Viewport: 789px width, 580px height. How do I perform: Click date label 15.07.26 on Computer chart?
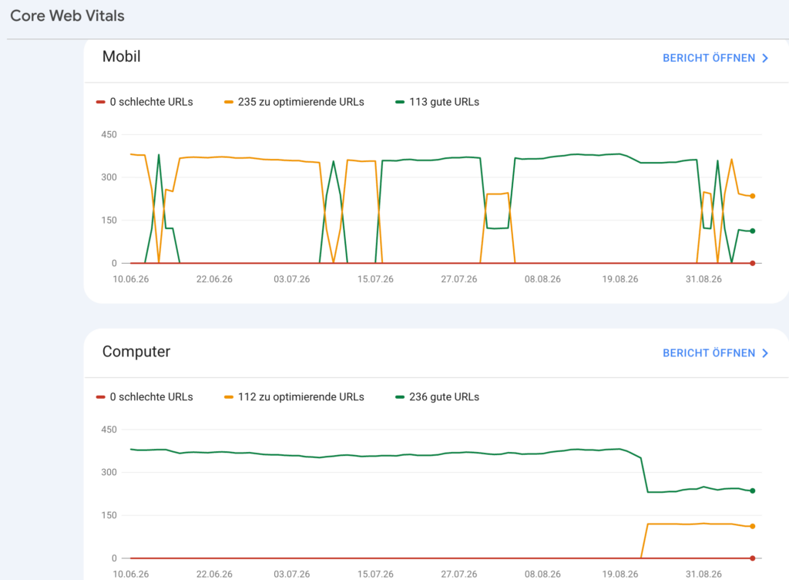tap(375, 574)
